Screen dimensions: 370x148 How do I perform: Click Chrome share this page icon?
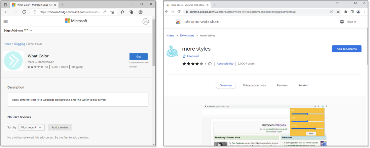(332, 12)
